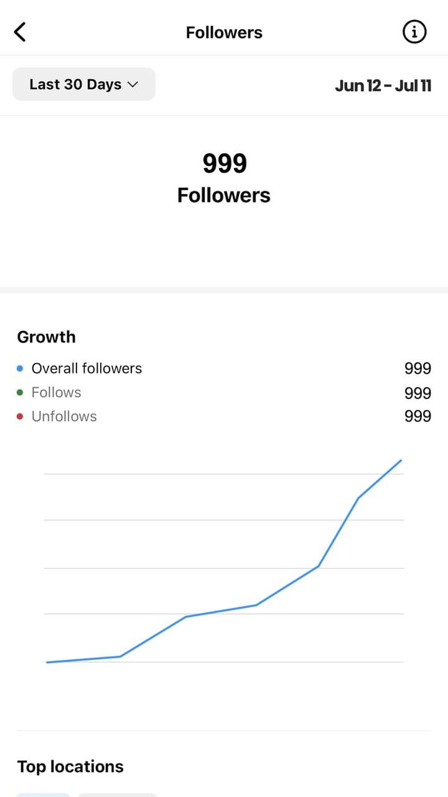Switch to the Followers view via its title
This screenshot has height=797, width=448.
pyautogui.click(x=224, y=32)
